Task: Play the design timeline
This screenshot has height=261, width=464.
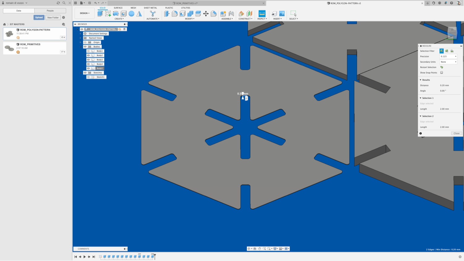Action: click(x=84, y=257)
